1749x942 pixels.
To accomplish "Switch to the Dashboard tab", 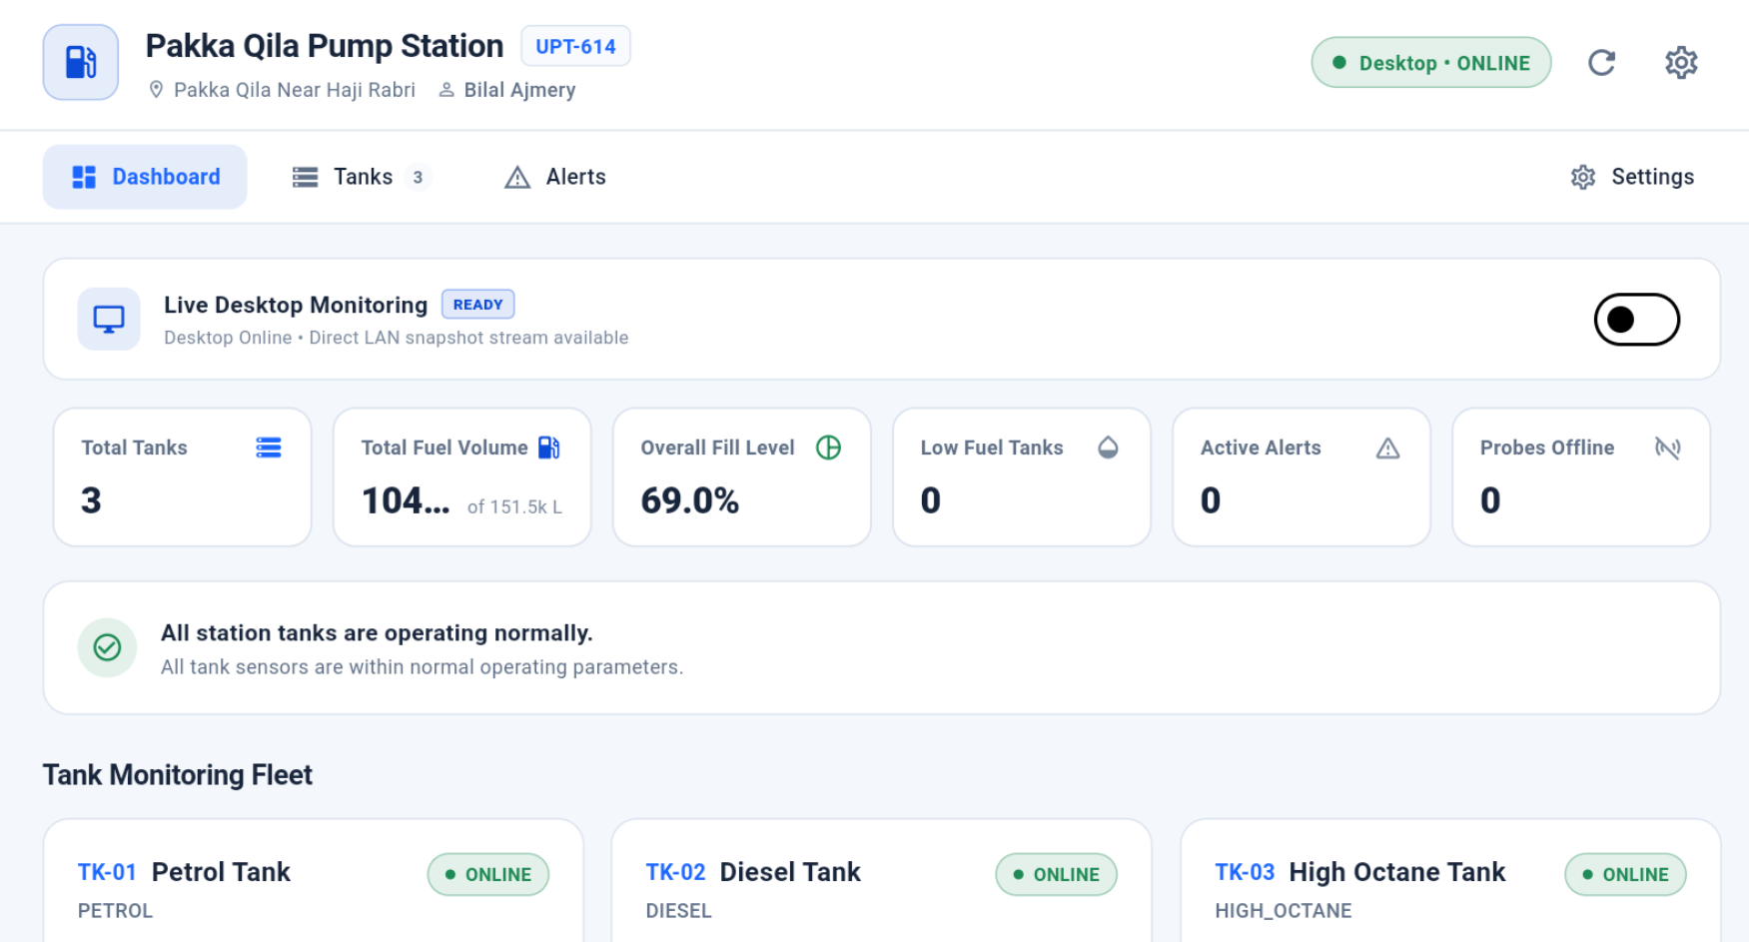I will tap(145, 177).
